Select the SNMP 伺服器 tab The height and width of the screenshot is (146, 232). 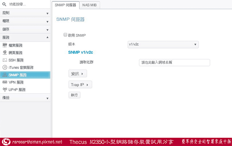[x=65, y=5]
